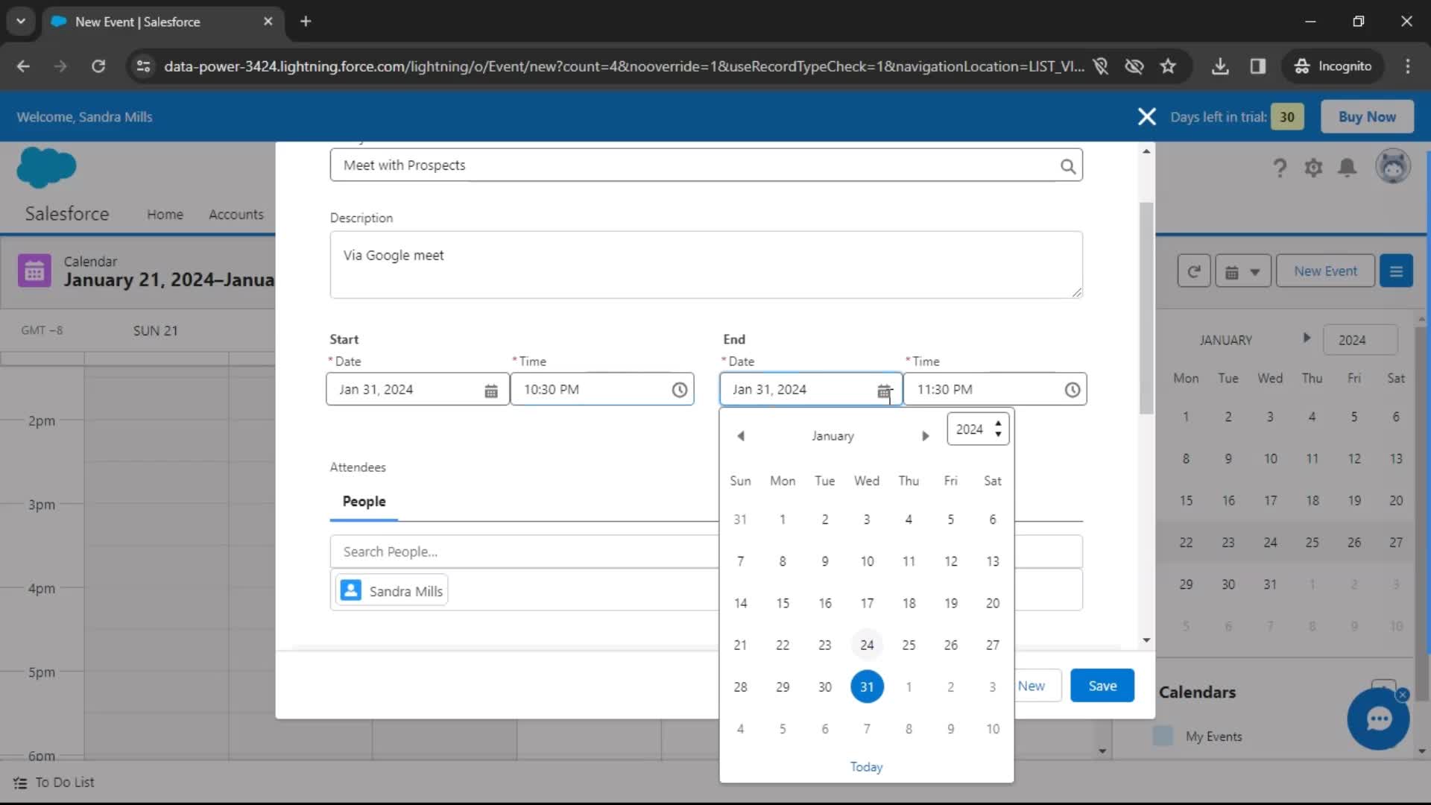
Task: Advance the sidebar mini calendar month
Action: coord(1306,338)
